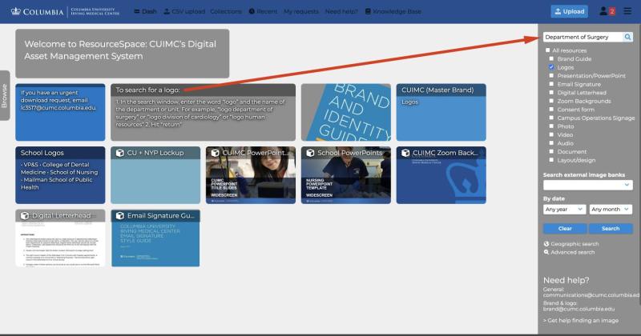
Task: Check the Brand Guide checkbox
Action: tap(551, 58)
